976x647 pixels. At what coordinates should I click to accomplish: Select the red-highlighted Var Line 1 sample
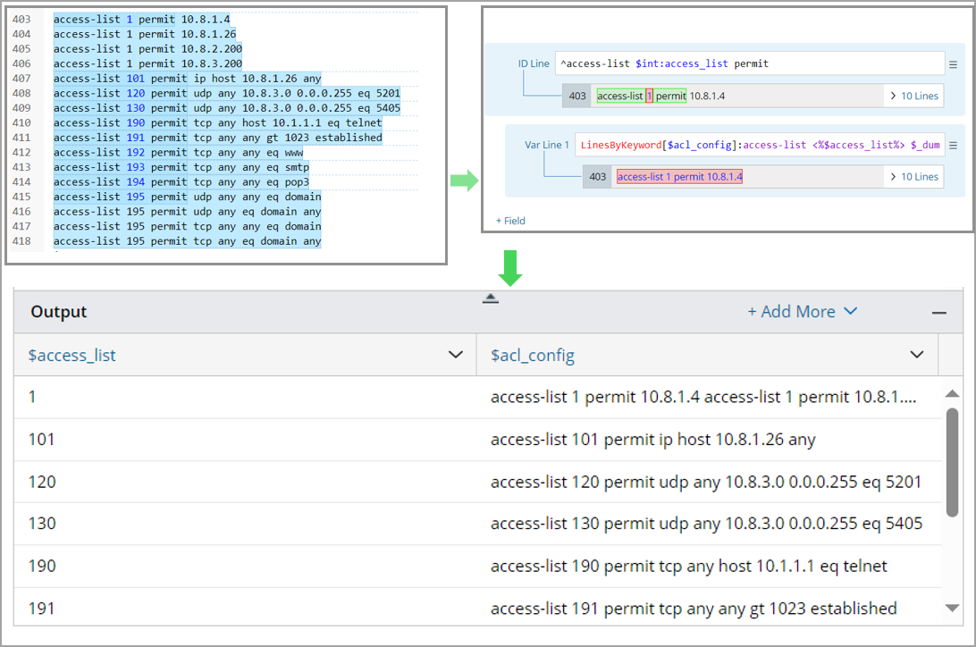[x=679, y=177]
